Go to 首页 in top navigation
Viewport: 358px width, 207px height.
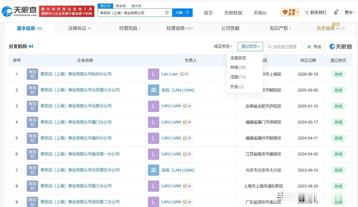click(x=208, y=13)
